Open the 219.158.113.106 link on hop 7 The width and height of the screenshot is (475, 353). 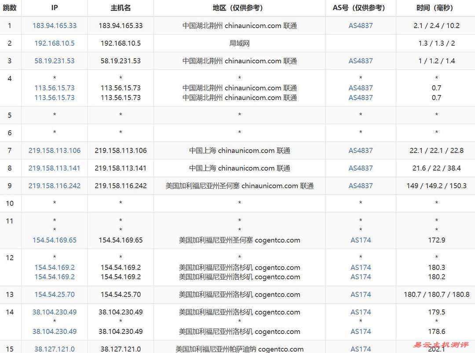54,150
